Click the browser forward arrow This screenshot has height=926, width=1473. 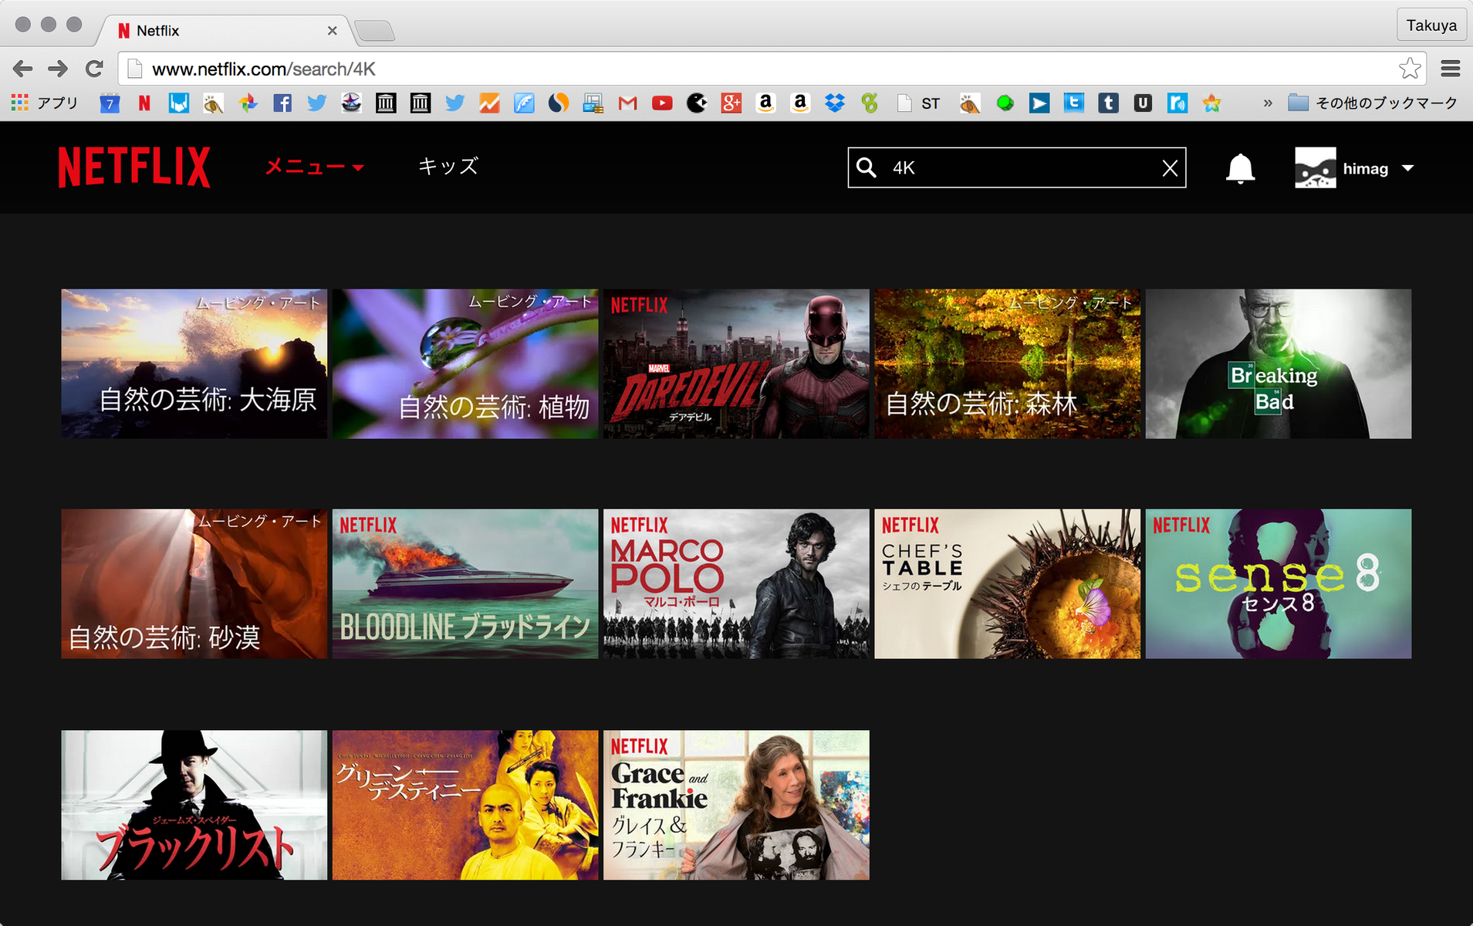coord(58,69)
